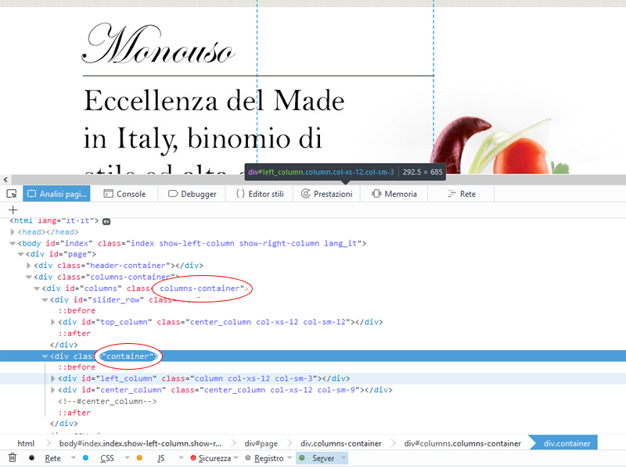626x469 pixels.
Task: Open the CSS filter dropdown arrow
Action: (x=127, y=458)
